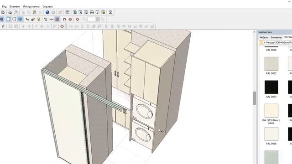Click the RAL 8028 label

pos(271,50)
